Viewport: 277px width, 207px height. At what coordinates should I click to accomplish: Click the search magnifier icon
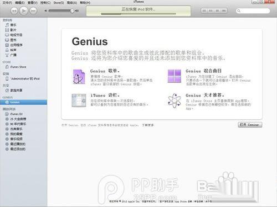point(239,11)
